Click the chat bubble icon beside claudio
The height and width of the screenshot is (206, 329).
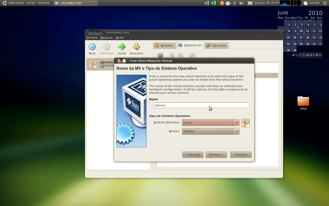306,3
